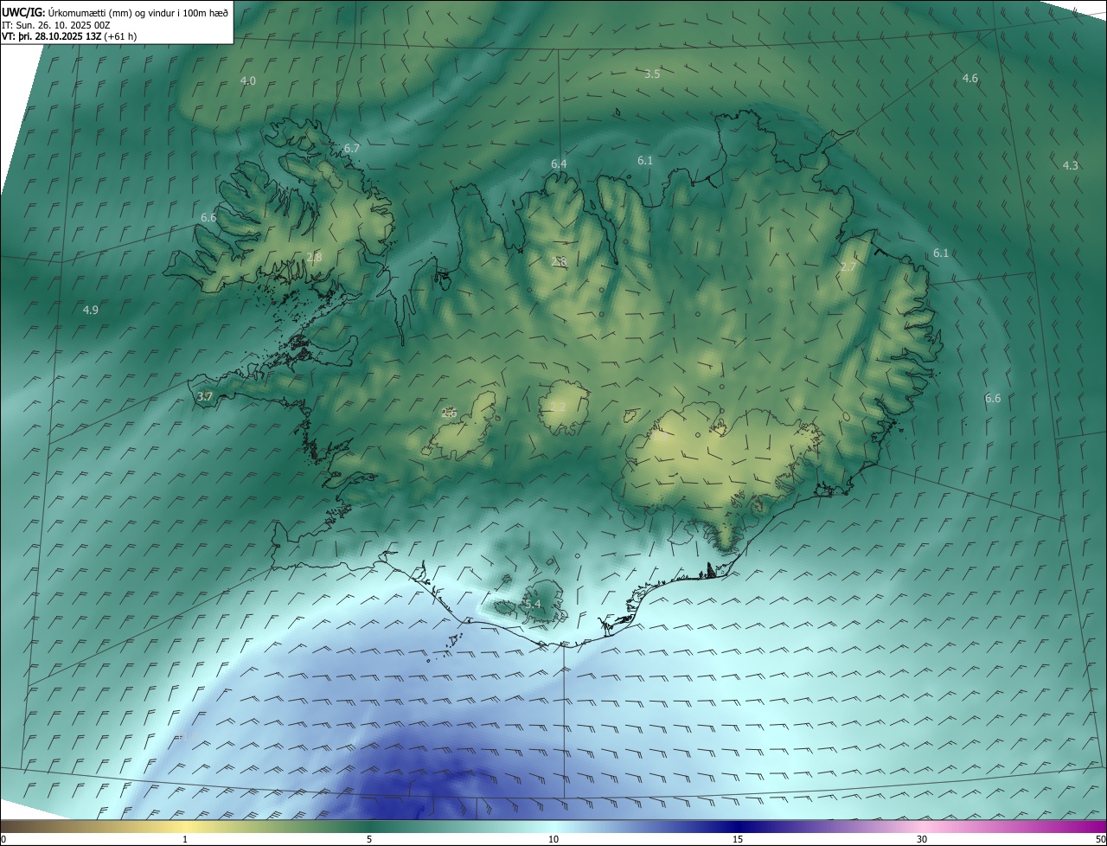1107x846 pixels.
Task: Click the 6.6 label west of the Westfjords
Action: (x=208, y=217)
